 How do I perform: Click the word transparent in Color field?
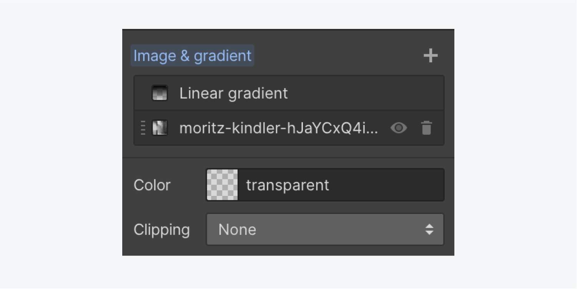pyautogui.click(x=288, y=185)
